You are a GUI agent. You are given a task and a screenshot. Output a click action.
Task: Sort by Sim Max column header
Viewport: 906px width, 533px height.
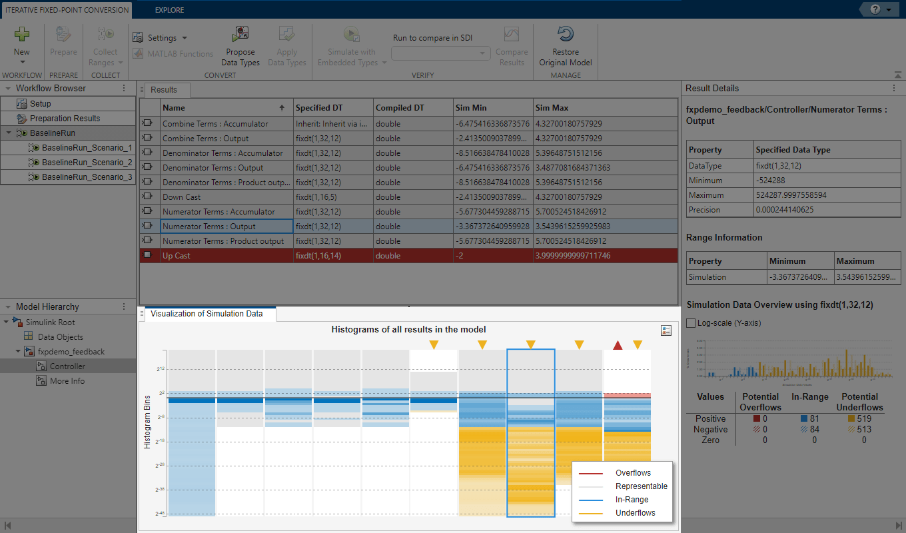(605, 108)
